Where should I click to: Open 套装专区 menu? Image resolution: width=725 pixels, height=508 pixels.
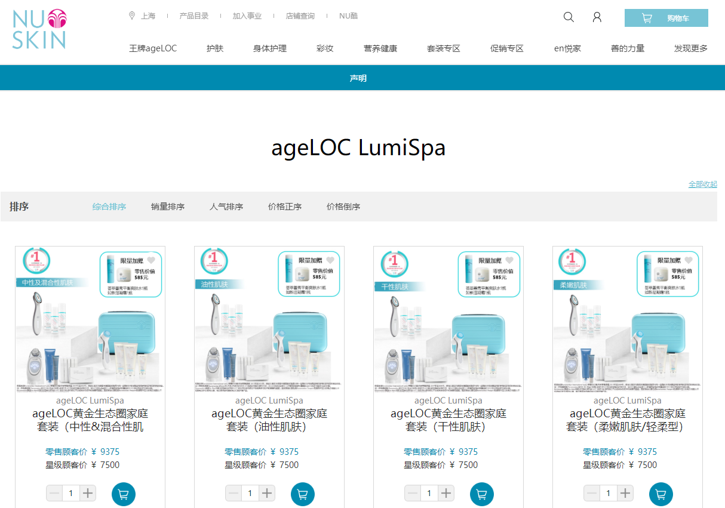[444, 48]
